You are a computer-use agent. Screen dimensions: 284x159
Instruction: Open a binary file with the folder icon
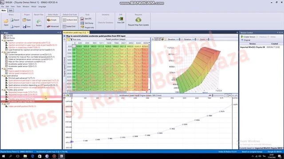tap(6, 22)
